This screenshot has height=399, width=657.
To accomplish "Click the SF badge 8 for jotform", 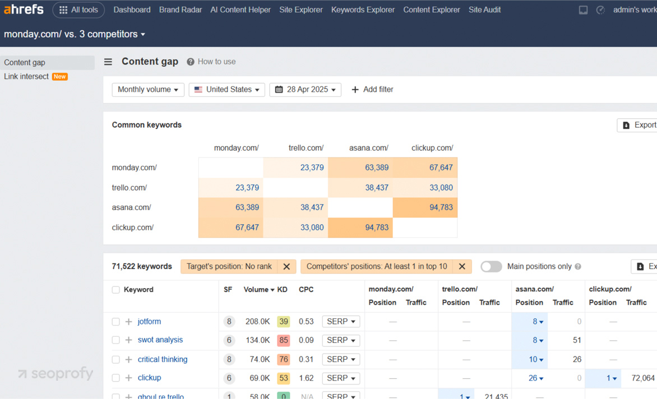I will coord(229,322).
